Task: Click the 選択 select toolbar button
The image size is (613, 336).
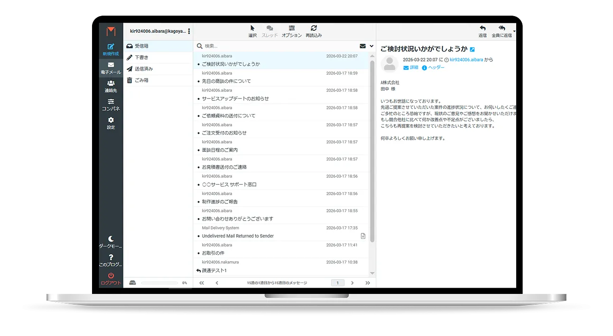Action: (x=252, y=31)
